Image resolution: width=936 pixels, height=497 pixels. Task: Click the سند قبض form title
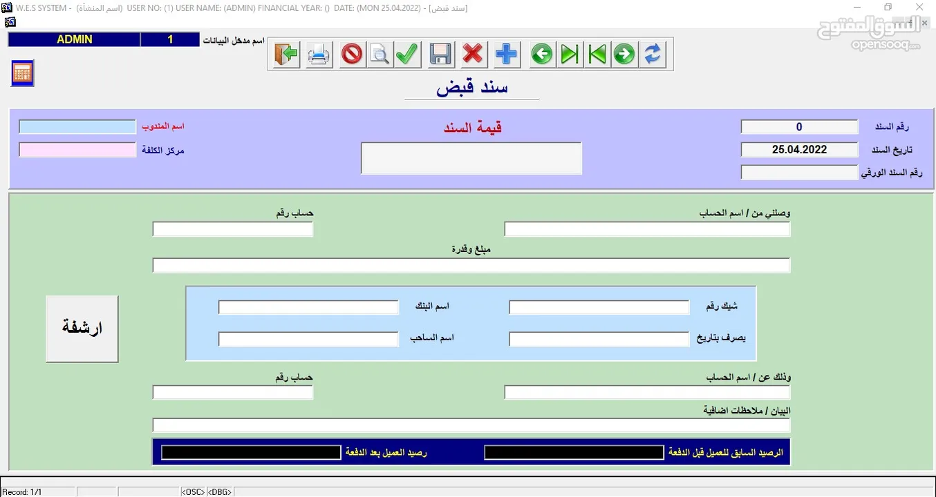click(x=472, y=88)
